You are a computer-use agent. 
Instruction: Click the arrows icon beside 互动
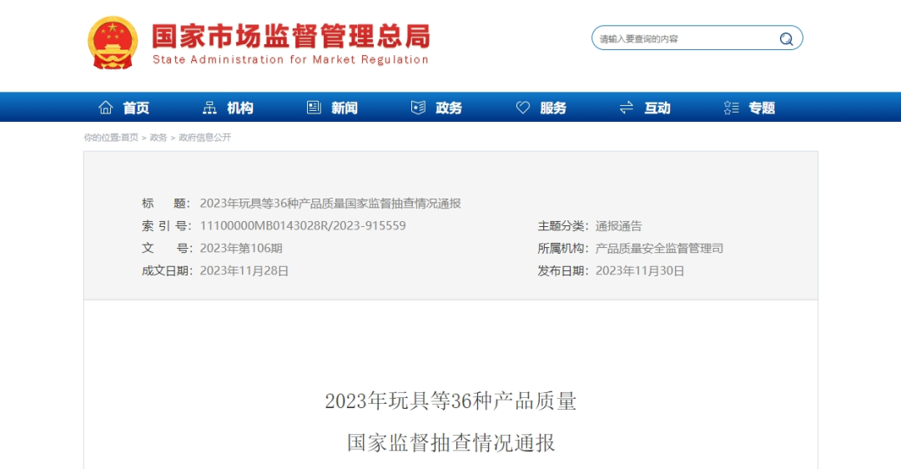[627, 108]
